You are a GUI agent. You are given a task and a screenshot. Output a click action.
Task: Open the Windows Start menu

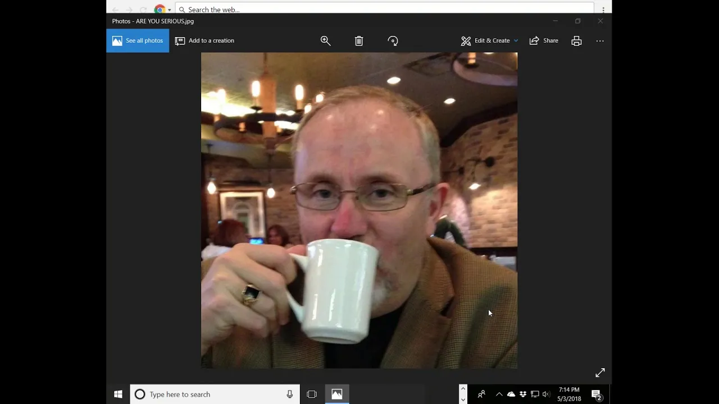(x=118, y=394)
